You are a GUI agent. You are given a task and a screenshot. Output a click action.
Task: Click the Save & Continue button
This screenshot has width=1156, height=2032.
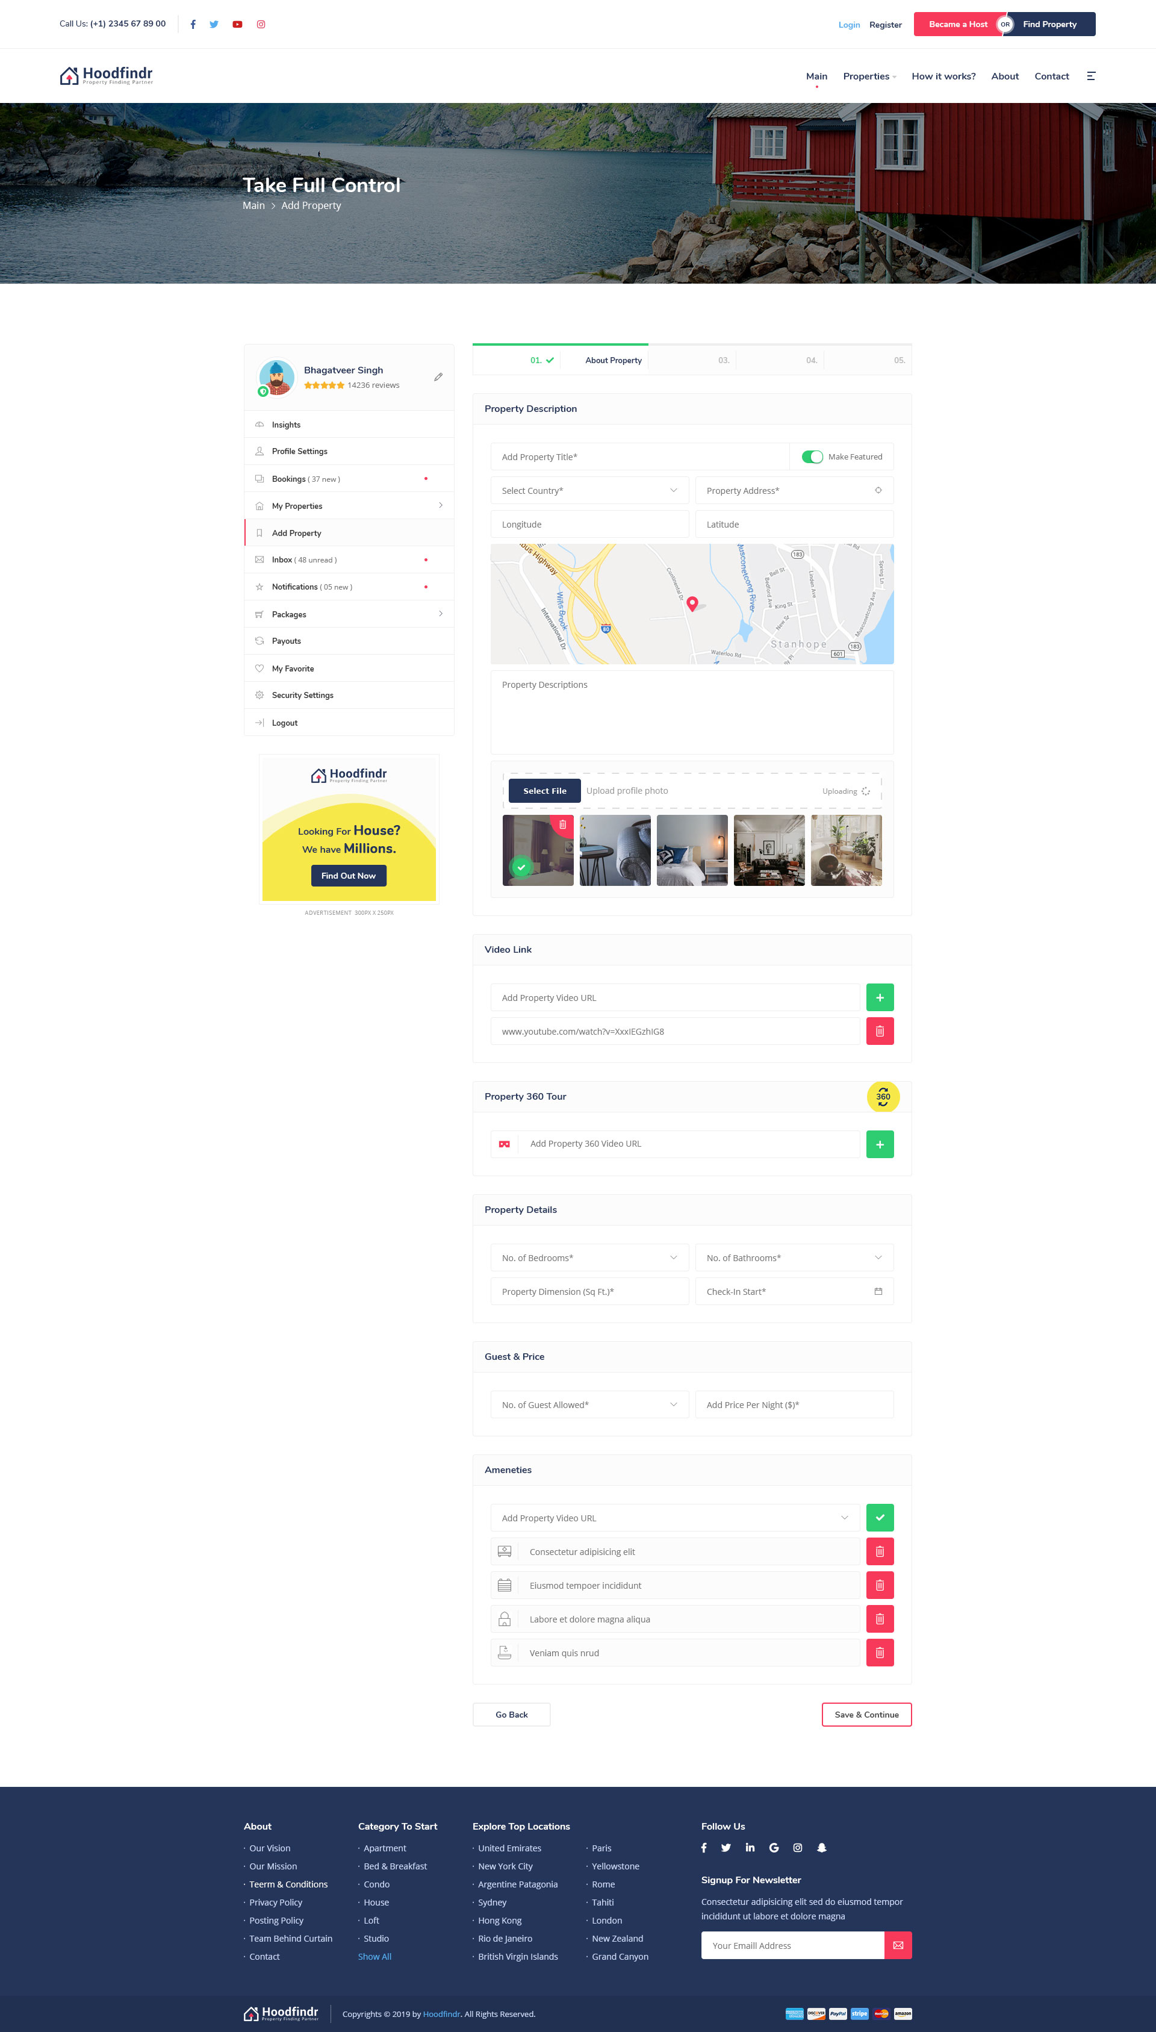click(865, 1715)
